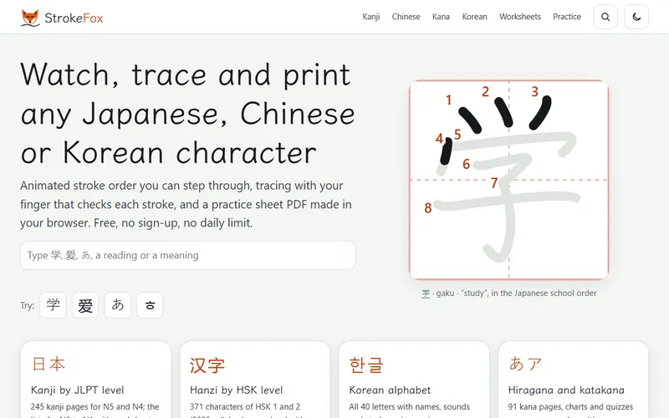Click '91 kana pages, charts and quizzes' text
Screen dimensions: 669x418
(570, 407)
